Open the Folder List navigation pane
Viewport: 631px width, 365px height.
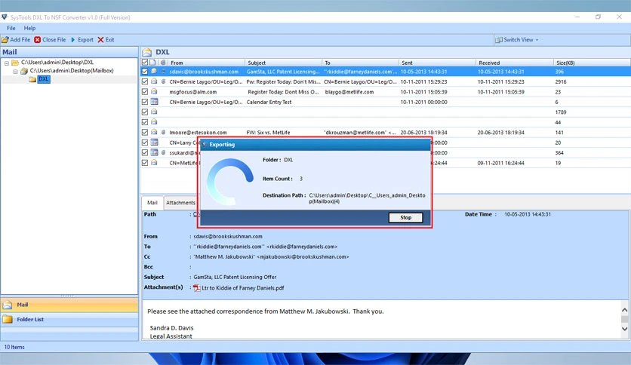(x=69, y=319)
